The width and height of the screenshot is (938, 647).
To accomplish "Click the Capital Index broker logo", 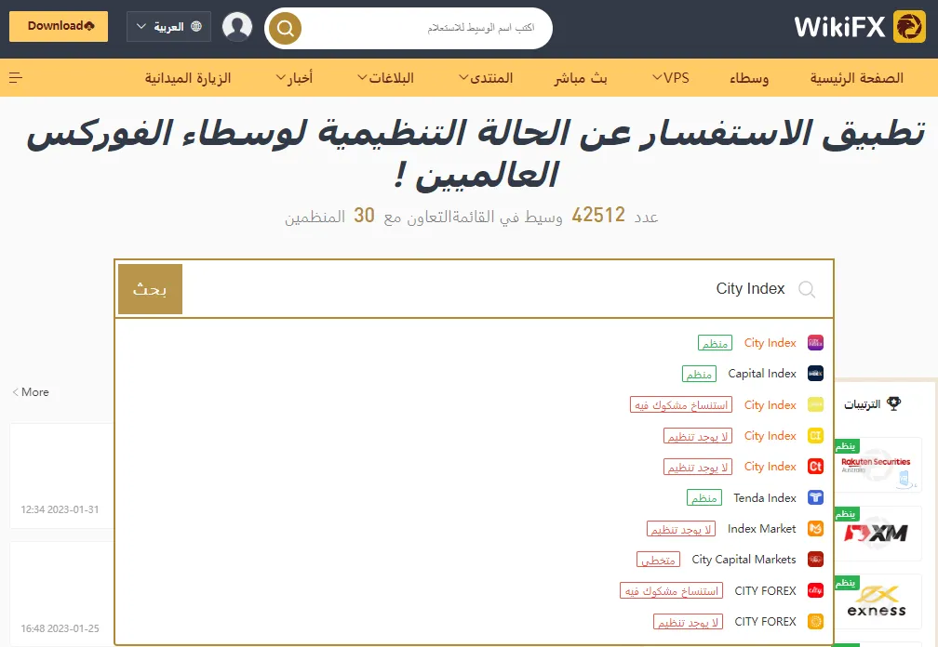I will point(815,374).
